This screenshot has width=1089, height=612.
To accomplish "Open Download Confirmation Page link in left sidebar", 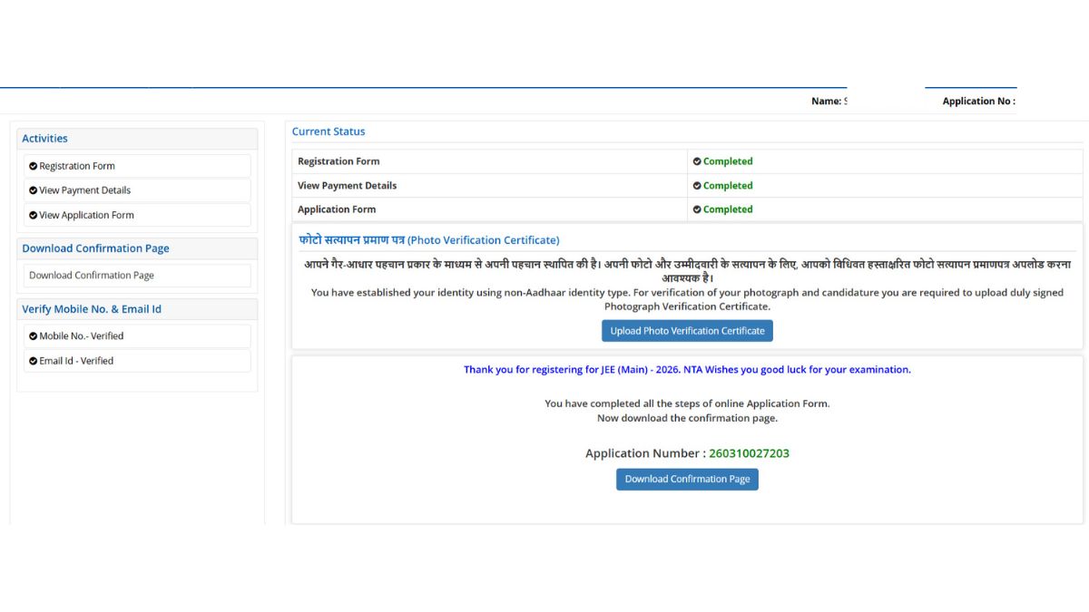I will coord(92,276).
